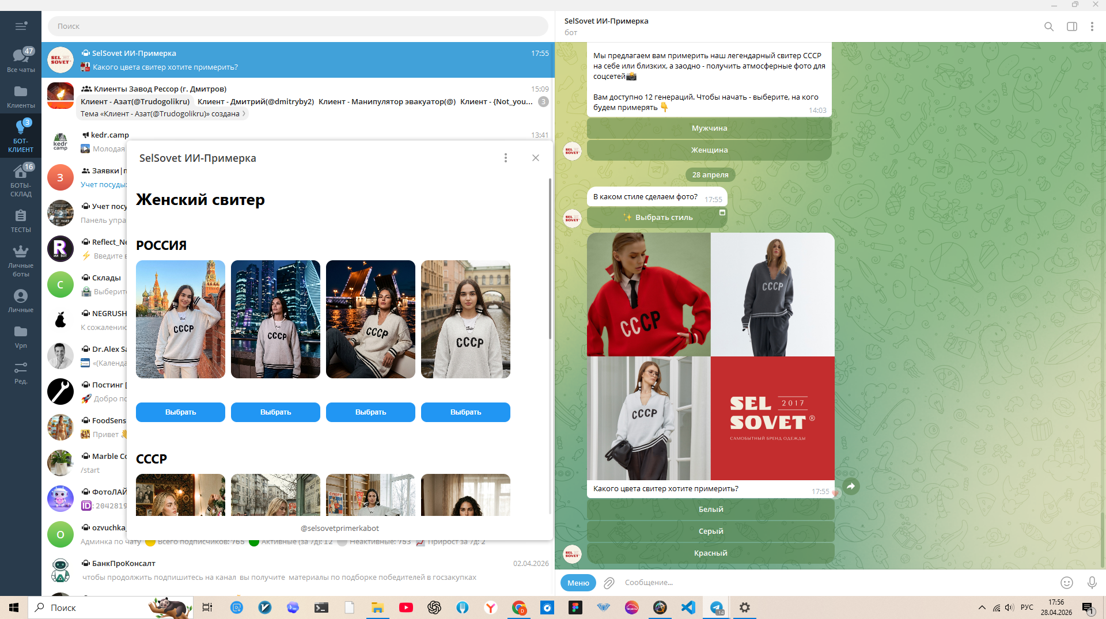Pick the Красный color option
This screenshot has height=619, width=1106.
(x=711, y=553)
